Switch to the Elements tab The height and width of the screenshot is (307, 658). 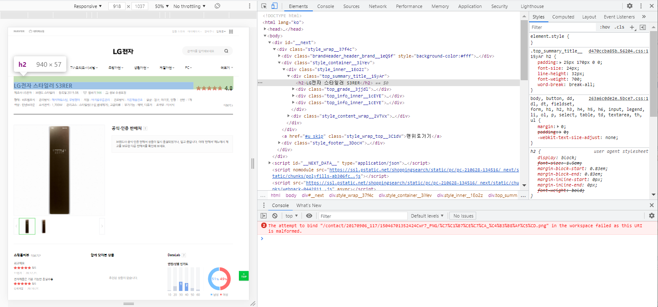click(x=298, y=6)
